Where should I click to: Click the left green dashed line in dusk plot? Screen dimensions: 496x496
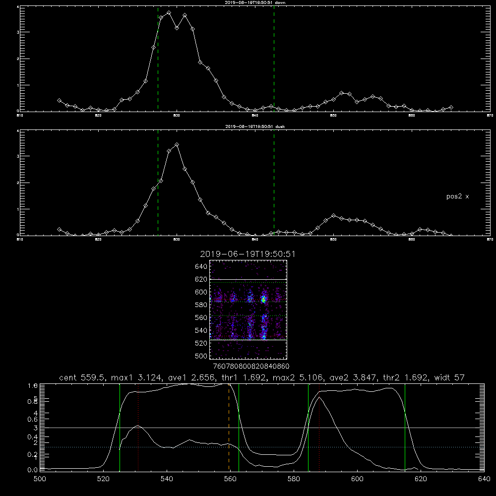(x=158, y=183)
